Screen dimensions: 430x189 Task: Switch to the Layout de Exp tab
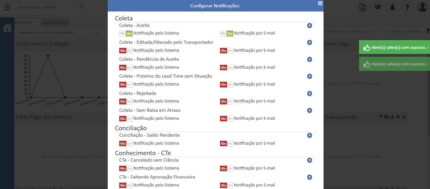click(x=52, y=23)
